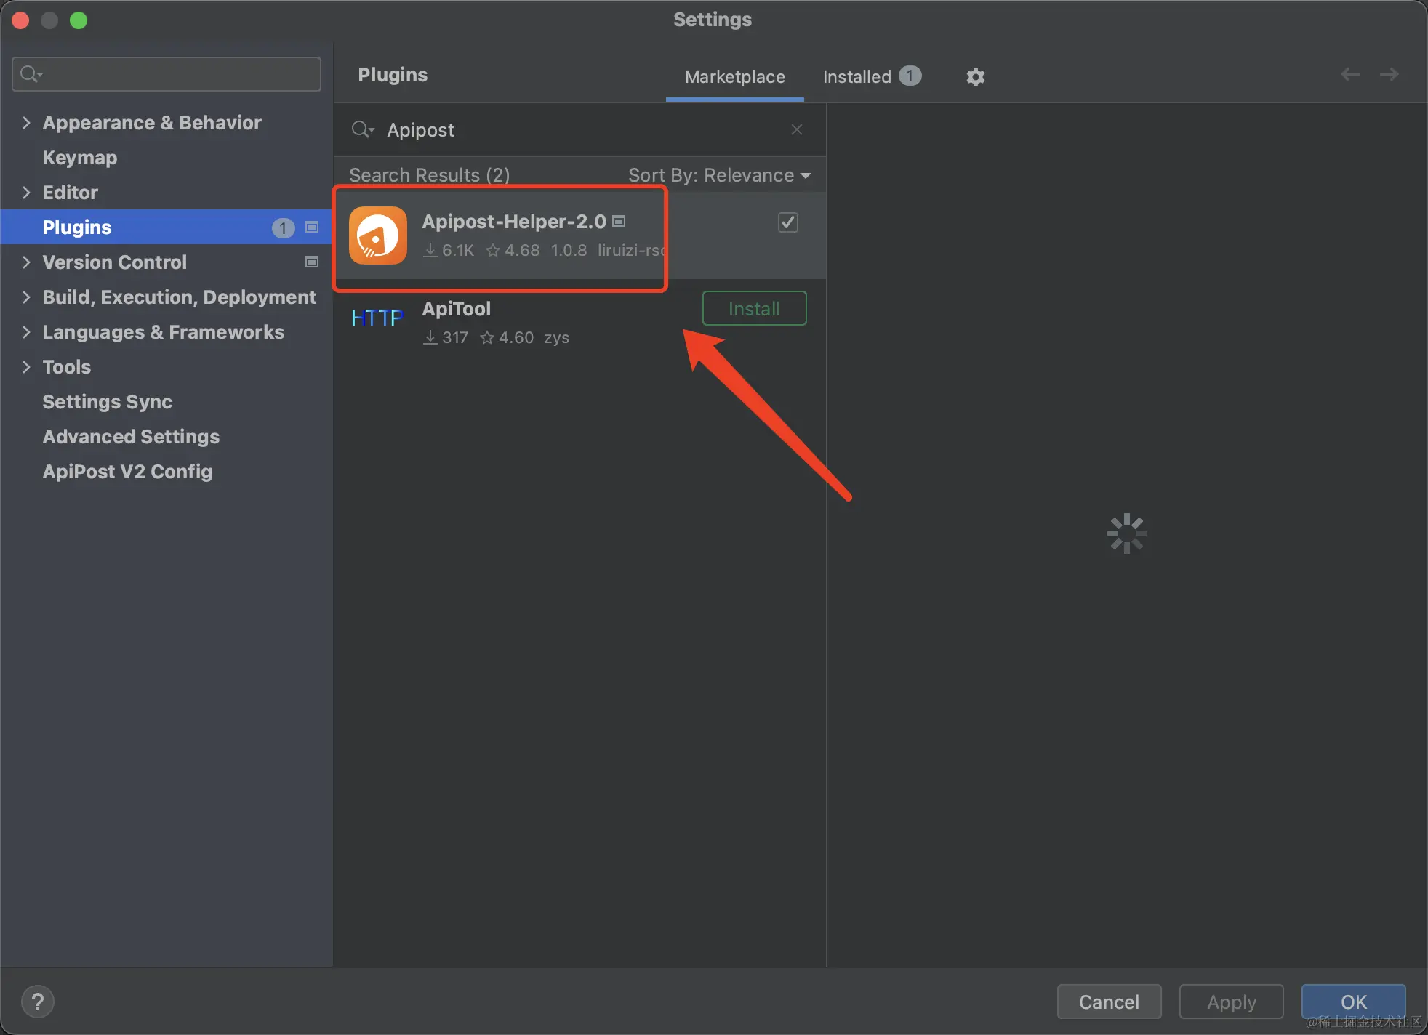This screenshot has height=1035, width=1428.
Task: Clear the Apipost search with X icon
Action: pos(797,129)
